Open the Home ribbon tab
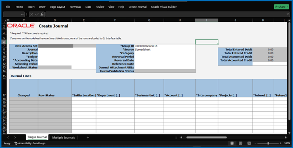The image size is (293, 148). coord(19,7)
